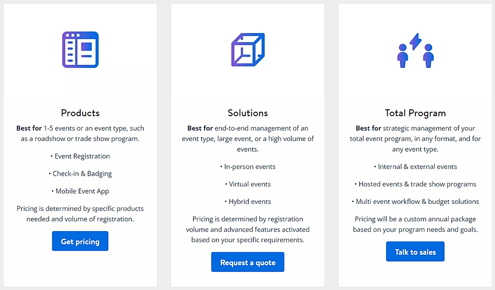This screenshot has width=495, height=290.
Task: Select the Total Program heading
Action: (415, 113)
